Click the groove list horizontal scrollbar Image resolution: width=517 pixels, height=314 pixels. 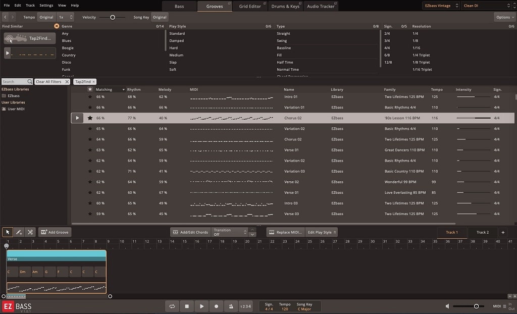coord(264,224)
